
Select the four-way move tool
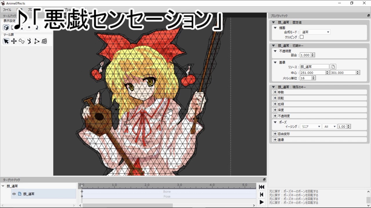coord(14,41)
